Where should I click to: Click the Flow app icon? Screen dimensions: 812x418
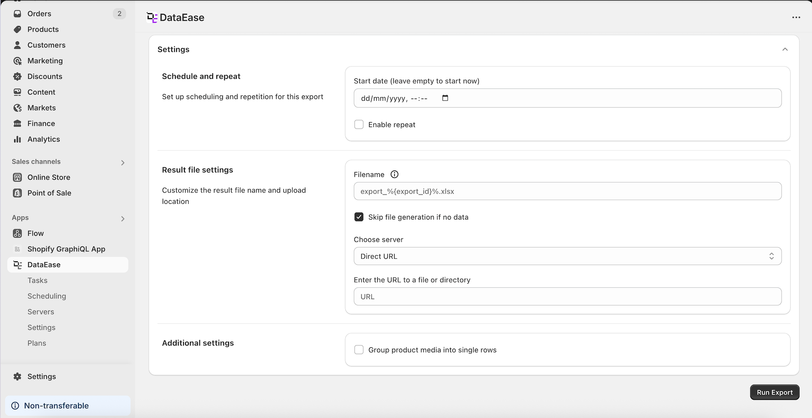point(17,233)
